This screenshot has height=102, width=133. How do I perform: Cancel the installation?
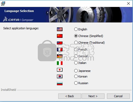coord(118,96)
